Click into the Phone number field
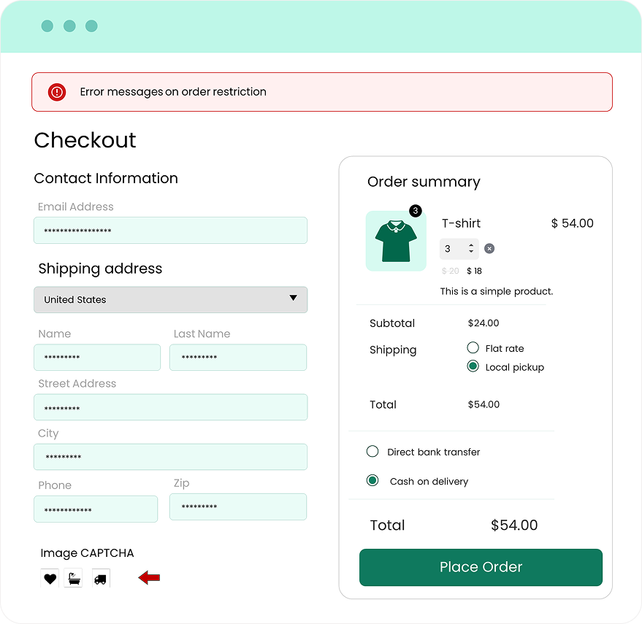 point(96,509)
